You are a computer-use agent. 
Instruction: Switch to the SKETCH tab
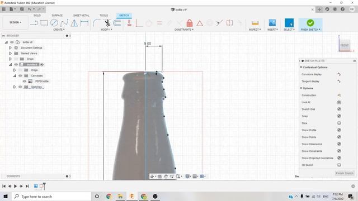click(x=124, y=16)
